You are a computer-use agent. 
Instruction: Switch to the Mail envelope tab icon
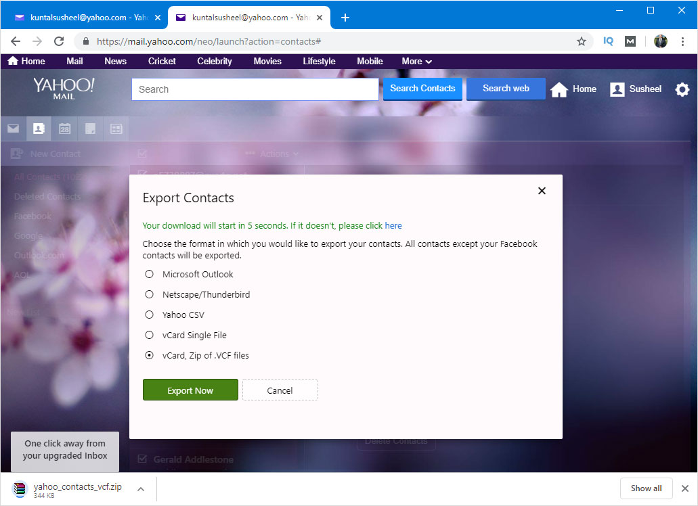pos(14,129)
